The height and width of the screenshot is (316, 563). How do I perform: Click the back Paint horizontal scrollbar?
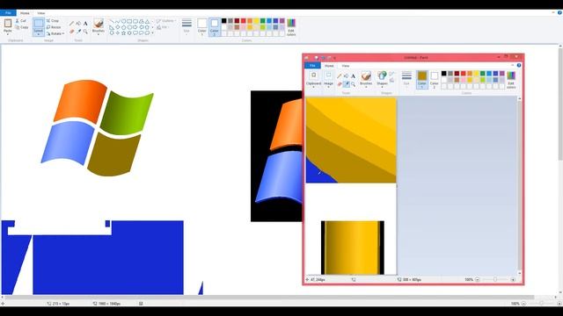269,298
